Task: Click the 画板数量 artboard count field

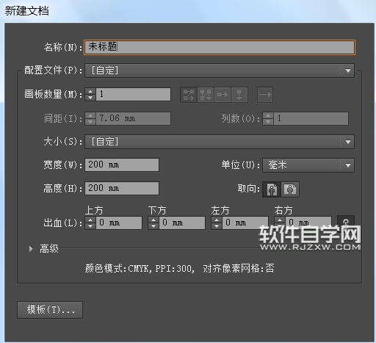Action: pyautogui.click(x=134, y=94)
